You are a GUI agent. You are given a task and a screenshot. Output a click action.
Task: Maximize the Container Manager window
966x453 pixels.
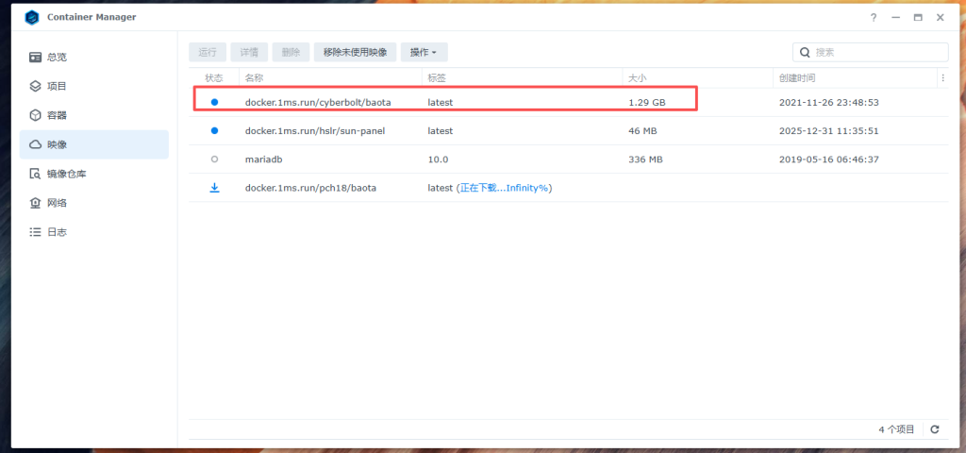tap(918, 18)
